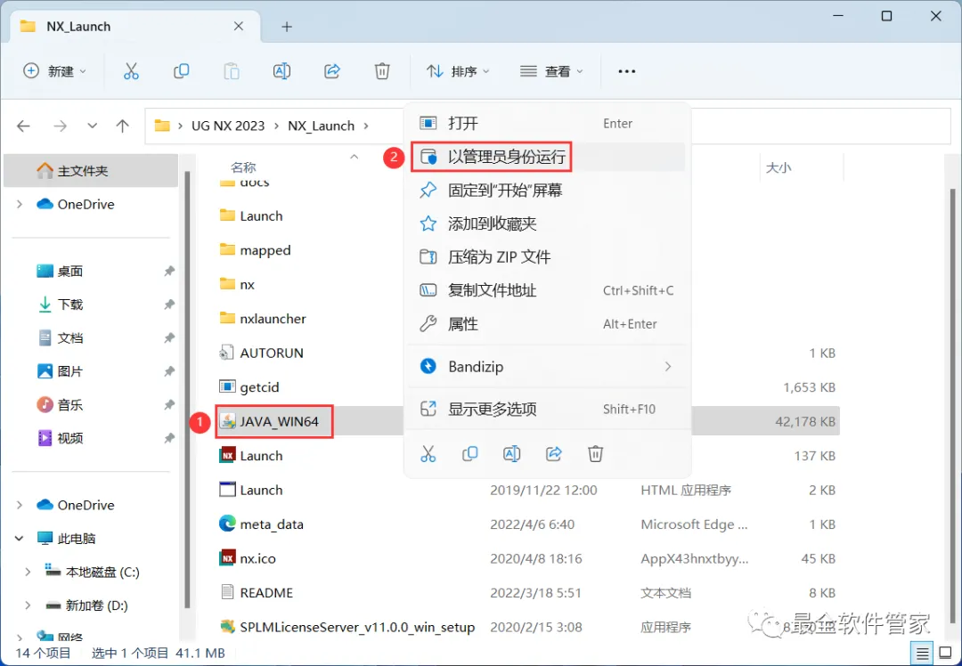Sort by 名称 column header
The width and height of the screenshot is (962, 666).
pos(243,167)
